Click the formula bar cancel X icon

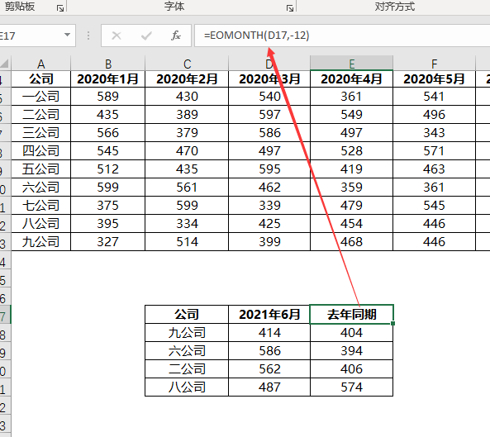(x=117, y=36)
